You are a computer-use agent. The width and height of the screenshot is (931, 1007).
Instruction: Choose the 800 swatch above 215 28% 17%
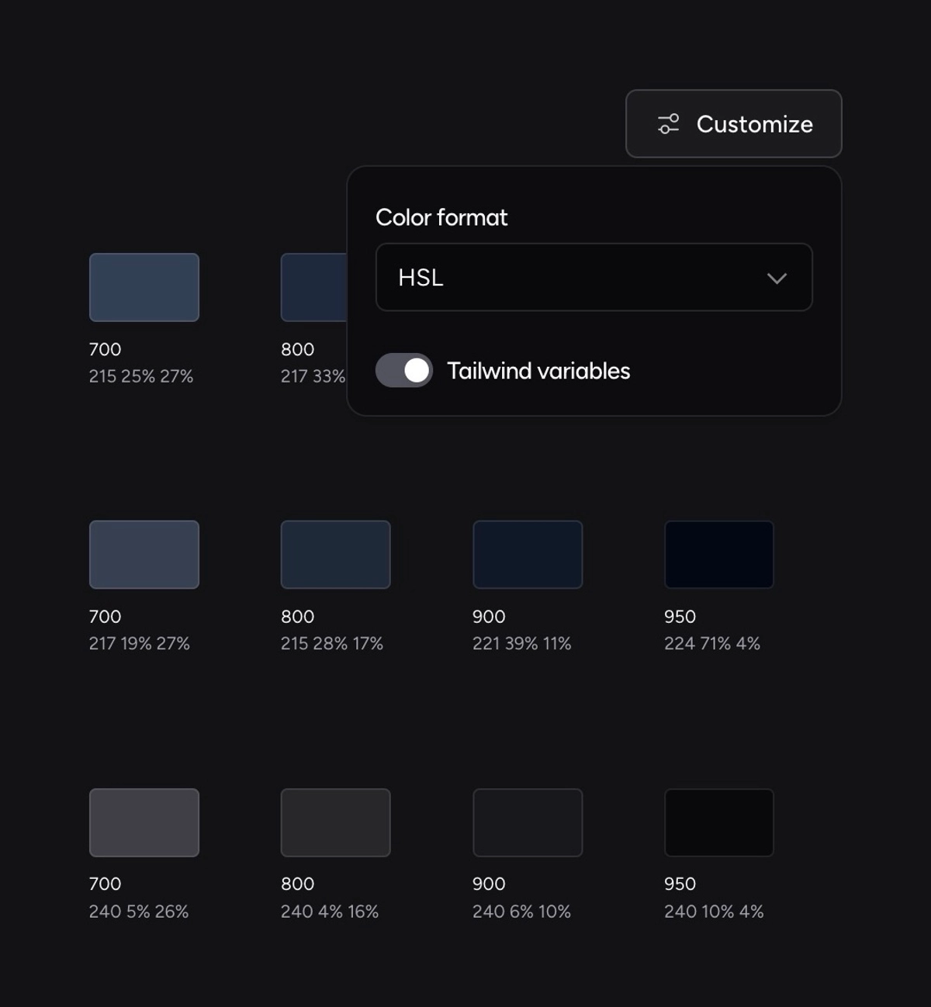point(335,555)
